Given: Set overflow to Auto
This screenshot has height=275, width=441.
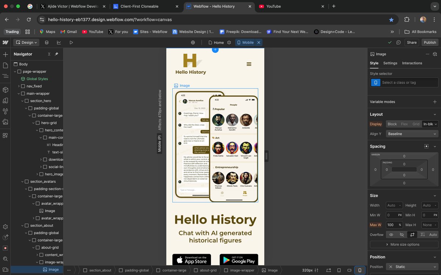Looking at the screenshot, I should 433,235.
